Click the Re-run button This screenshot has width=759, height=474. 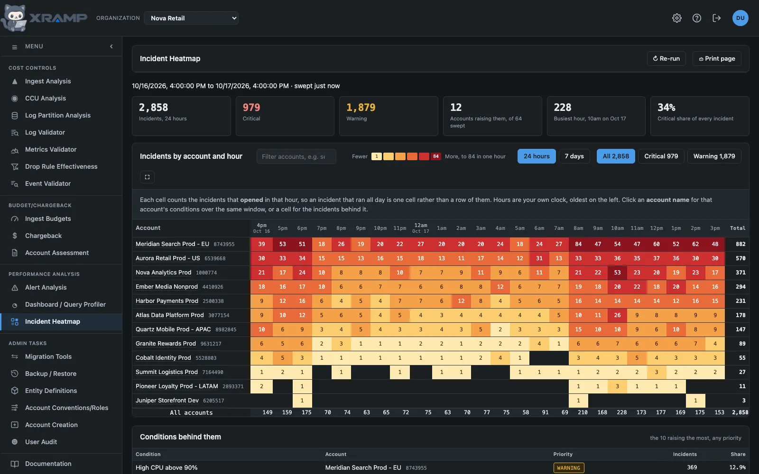[666, 59]
